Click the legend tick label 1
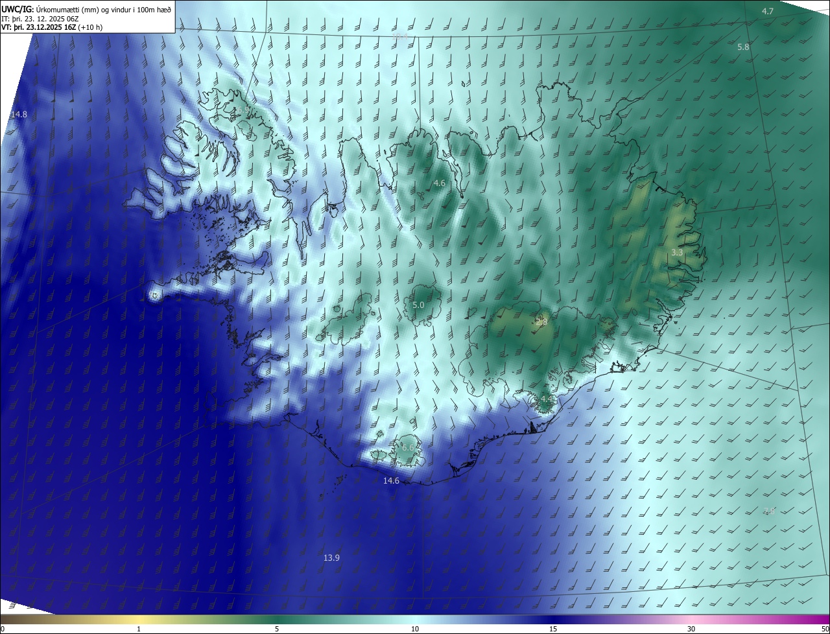The height and width of the screenshot is (634, 830). (x=139, y=629)
